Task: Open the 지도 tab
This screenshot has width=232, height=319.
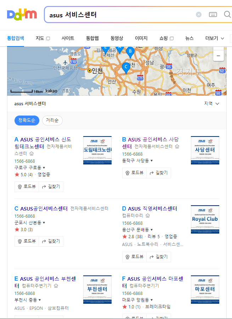Action: coord(40,38)
